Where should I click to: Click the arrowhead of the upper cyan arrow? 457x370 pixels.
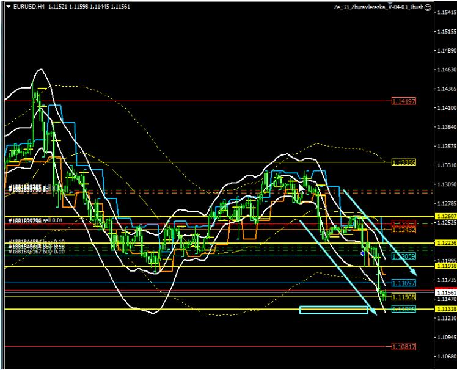click(414, 272)
